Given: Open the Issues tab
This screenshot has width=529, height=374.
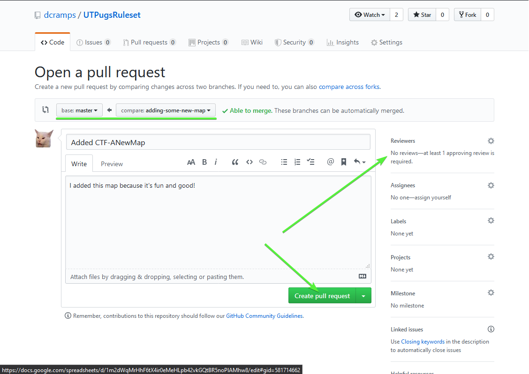Looking at the screenshot, I should coord(93,43).
